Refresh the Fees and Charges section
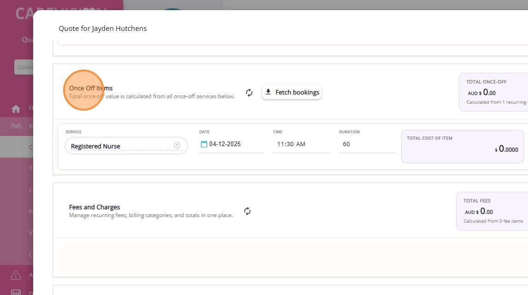The width and height of the screenshot is (528, 295). point(247,211)
